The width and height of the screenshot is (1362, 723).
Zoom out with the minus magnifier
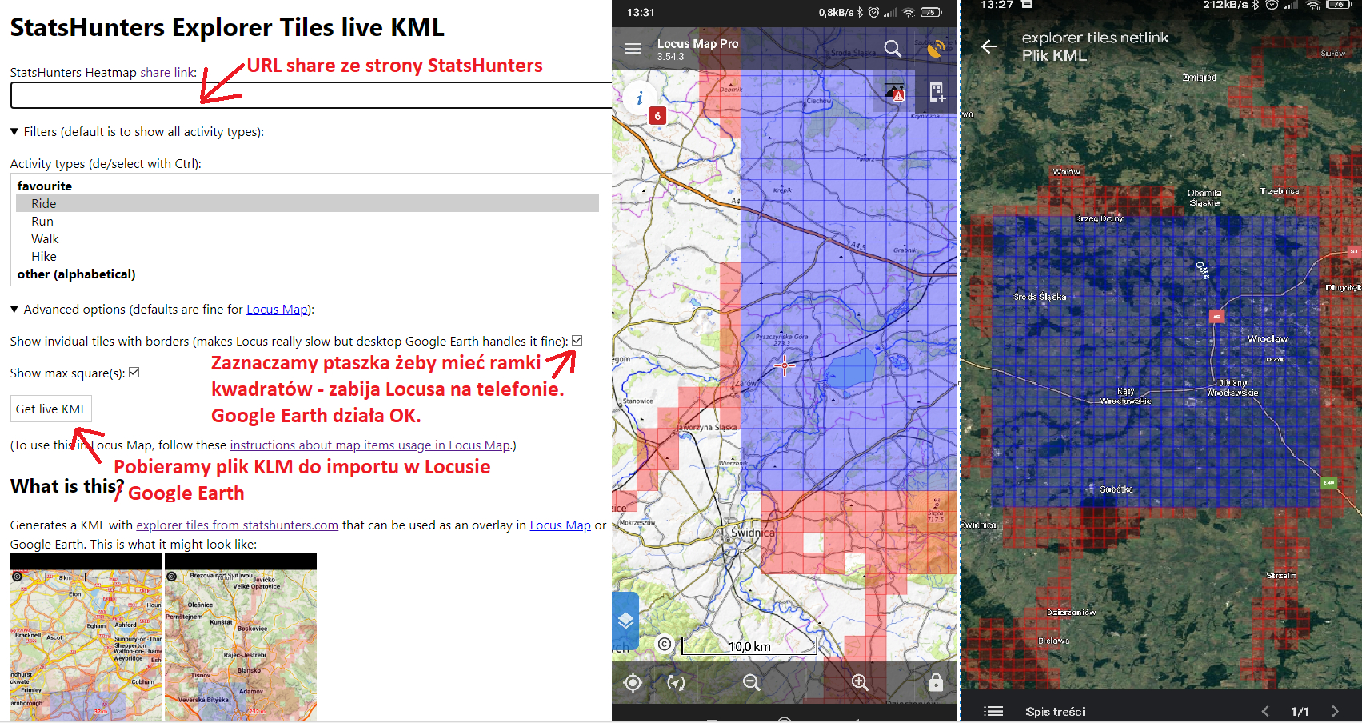tap(751, 682)
